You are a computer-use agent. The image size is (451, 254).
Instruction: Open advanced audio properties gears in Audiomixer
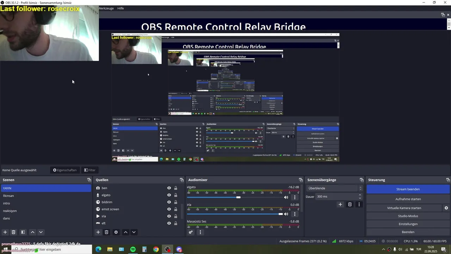click(191, 232)
